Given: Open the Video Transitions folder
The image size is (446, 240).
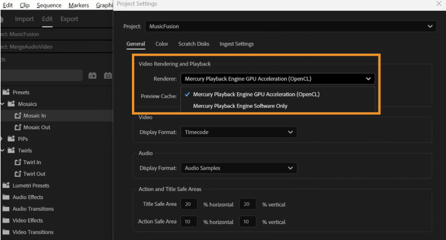Looking at the screenshot, I should [x=33, y=232].
